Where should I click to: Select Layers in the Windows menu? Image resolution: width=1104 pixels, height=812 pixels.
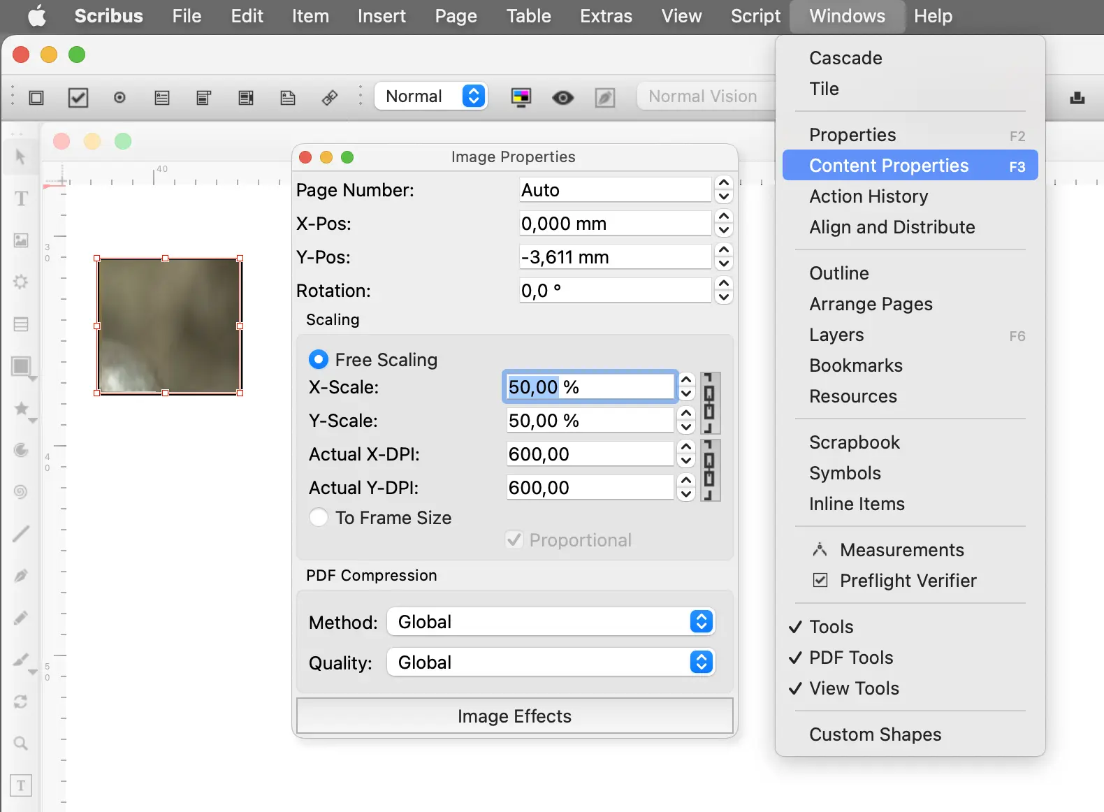point(836,335)
